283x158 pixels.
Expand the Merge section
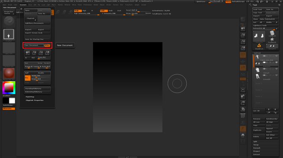click(256, 145)
